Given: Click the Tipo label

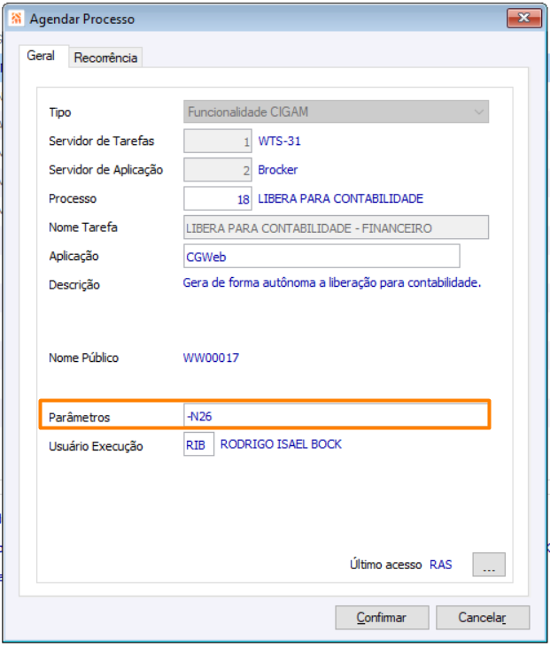Looking at the screenshot, I should [x=60, y=112].
